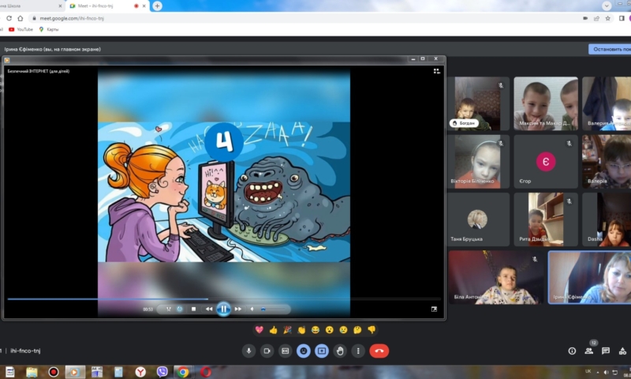Click the system tray volume icon
Image resolution: width=631 pixels, height=379 pixels.
pyautogui.click(x=606, y=372)
